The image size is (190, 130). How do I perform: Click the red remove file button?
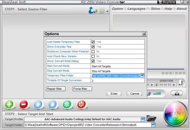pos(24,104)
